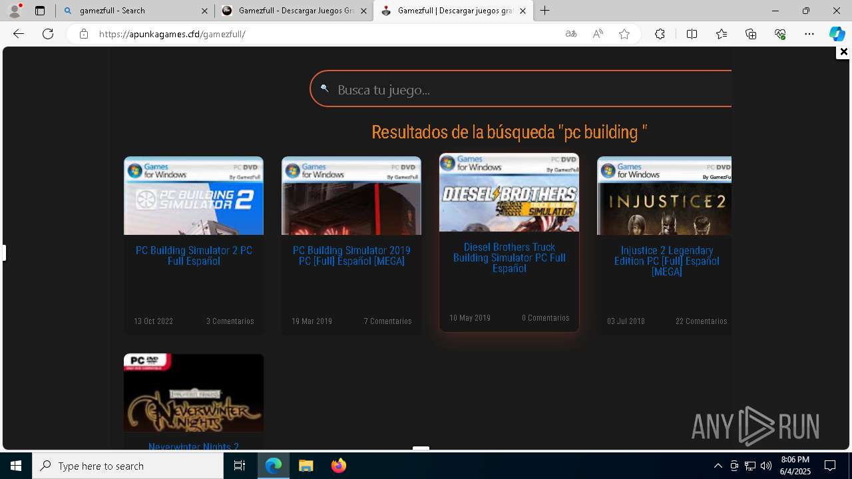Switch to Gamezfull - Descargar Juegos tab

(294, 11)
